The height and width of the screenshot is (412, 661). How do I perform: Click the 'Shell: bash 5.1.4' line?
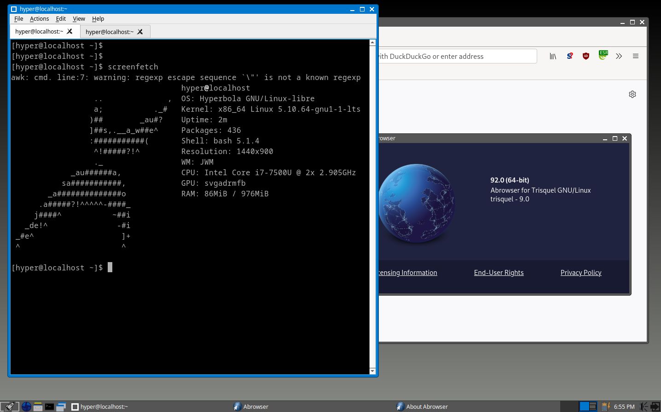pyautogui.click(x=220, y=141)
